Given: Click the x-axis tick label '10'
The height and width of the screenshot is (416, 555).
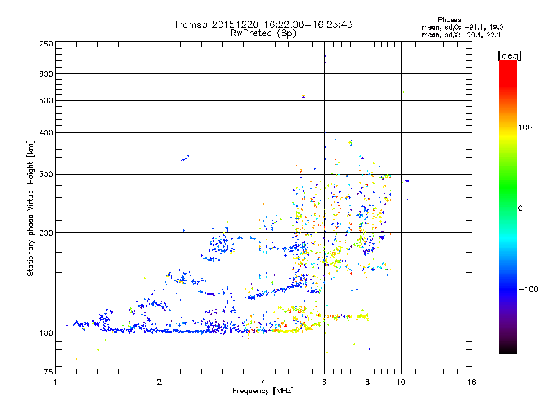Looking at the screenshot, I should point(401,382).
